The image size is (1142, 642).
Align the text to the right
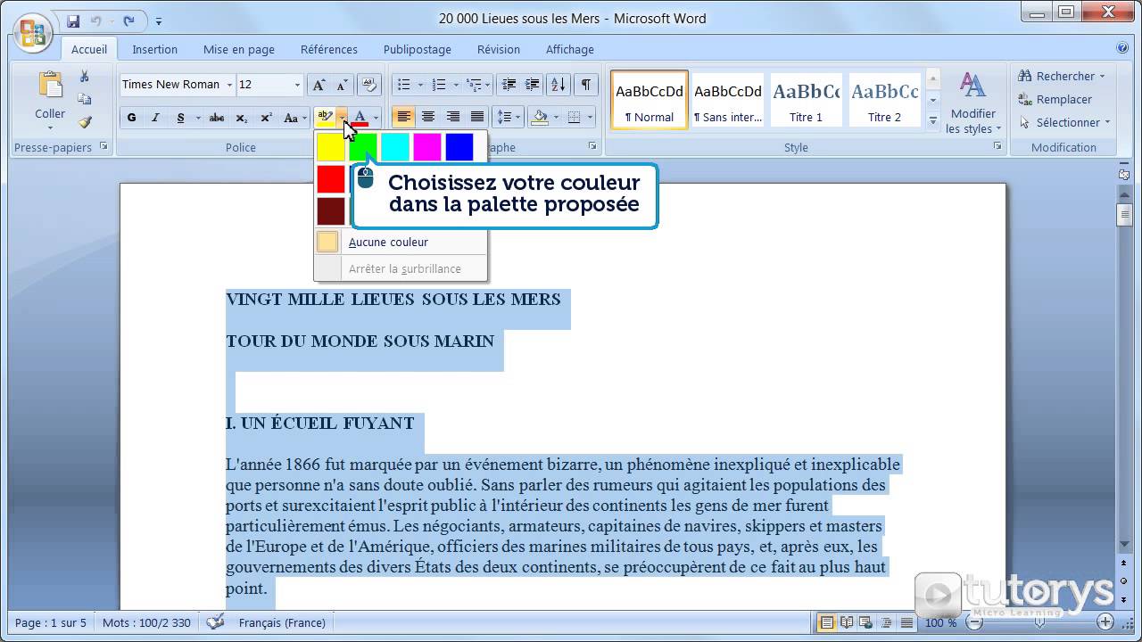tap(452, 118)
